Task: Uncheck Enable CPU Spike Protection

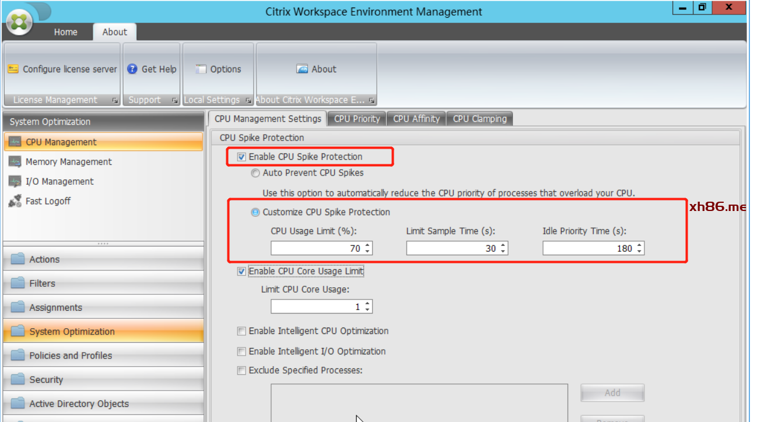Action: coord(241,157)
